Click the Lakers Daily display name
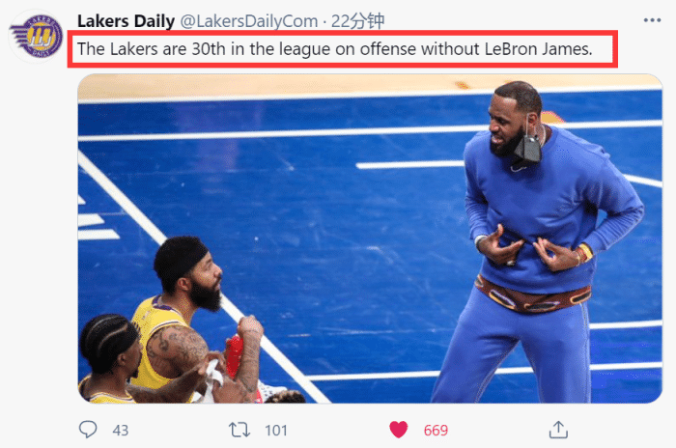 (x=126, y=20)
